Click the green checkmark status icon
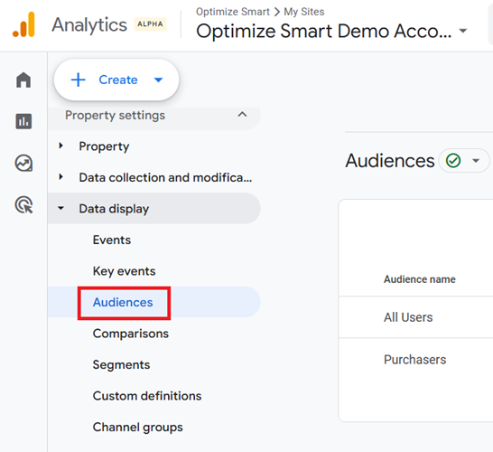 click(453, 161)
